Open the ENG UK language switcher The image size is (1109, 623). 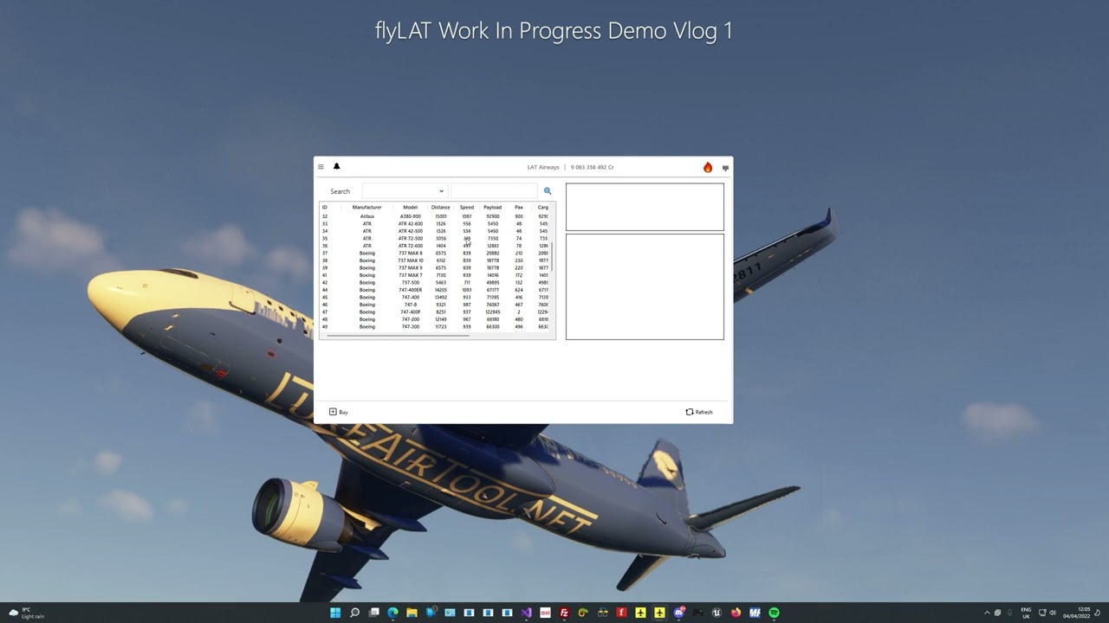[1026, 613]
